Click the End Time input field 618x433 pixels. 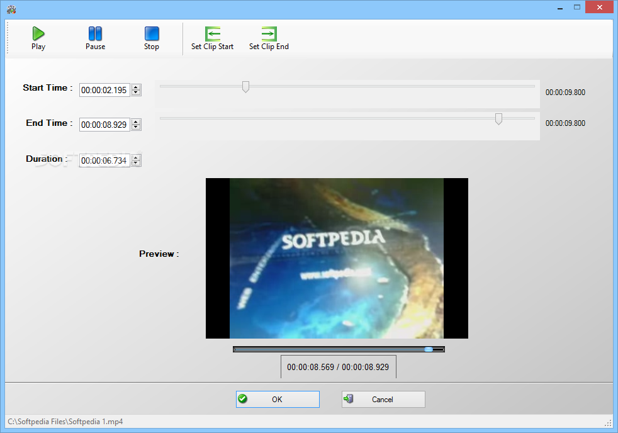pos(104,125)
